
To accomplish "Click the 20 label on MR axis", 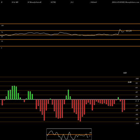I will tap(137, 97).
